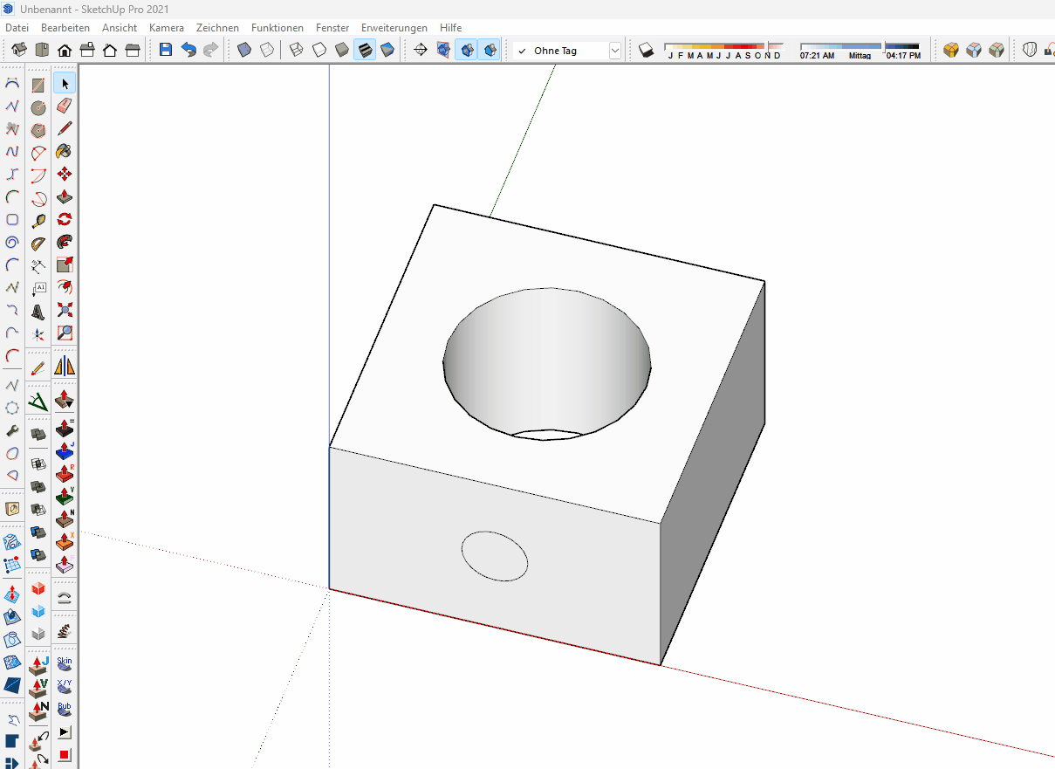Screen dimensions: 1055x769
Task: Open the Erweiterungen menu
Action: coord(394,28)
